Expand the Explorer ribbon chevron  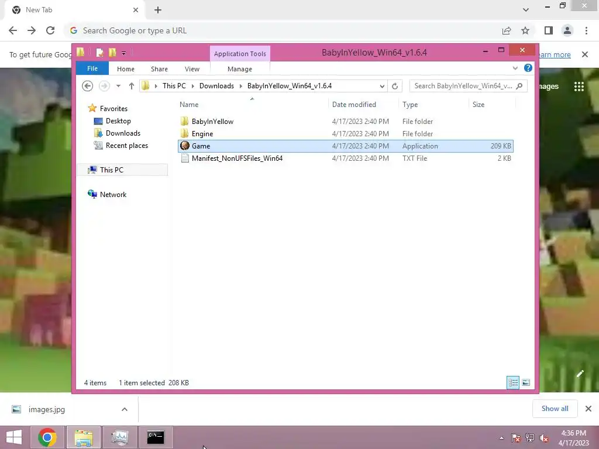pyautogui.click(x=515, y=68)
